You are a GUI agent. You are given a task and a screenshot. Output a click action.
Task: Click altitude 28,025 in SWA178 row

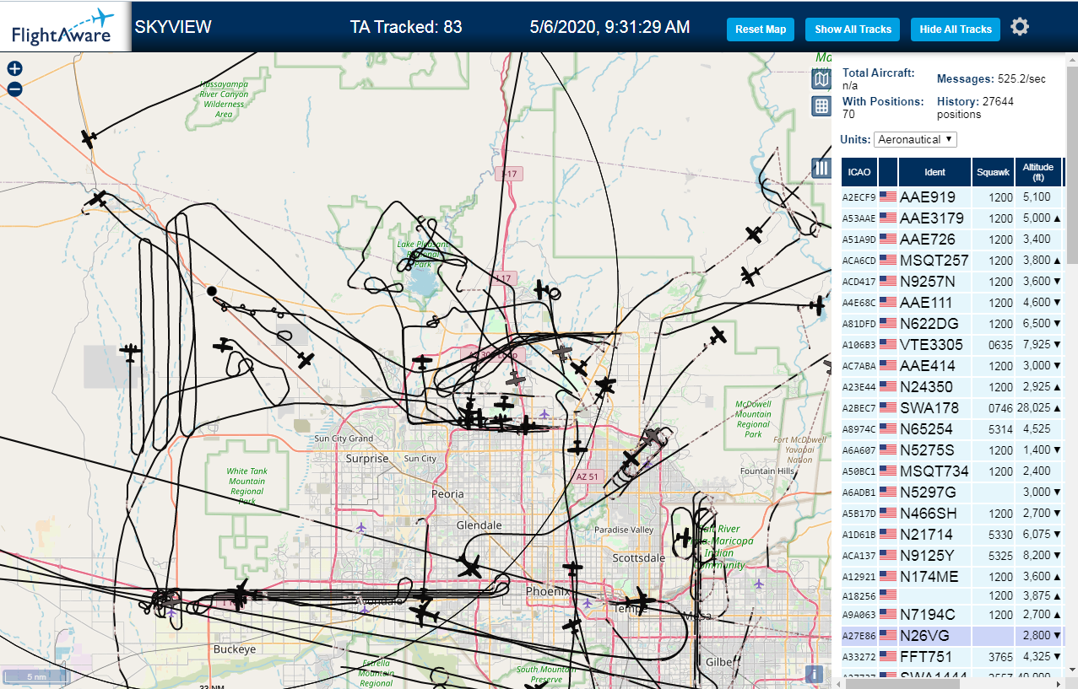[1034, 407]
